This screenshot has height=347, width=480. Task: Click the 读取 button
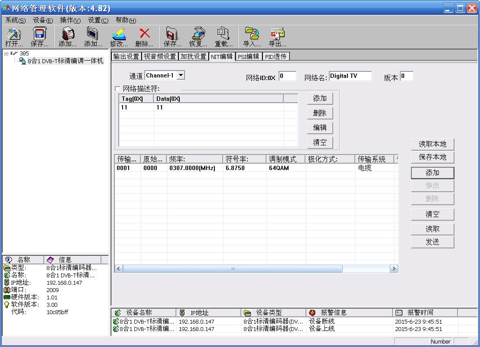[432, 229]
